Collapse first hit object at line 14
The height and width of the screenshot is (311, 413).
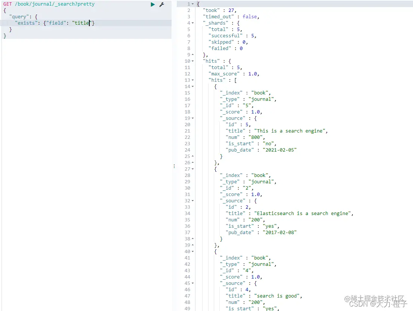click(x=193, y=87)
